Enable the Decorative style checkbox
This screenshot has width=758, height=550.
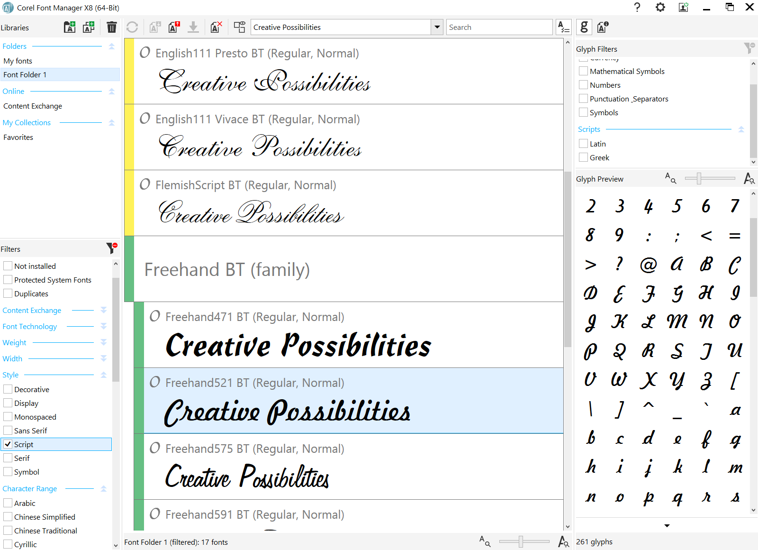click(8, 389)
